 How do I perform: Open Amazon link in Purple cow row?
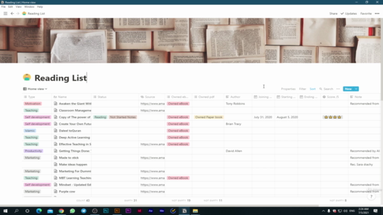click(153, 192)
